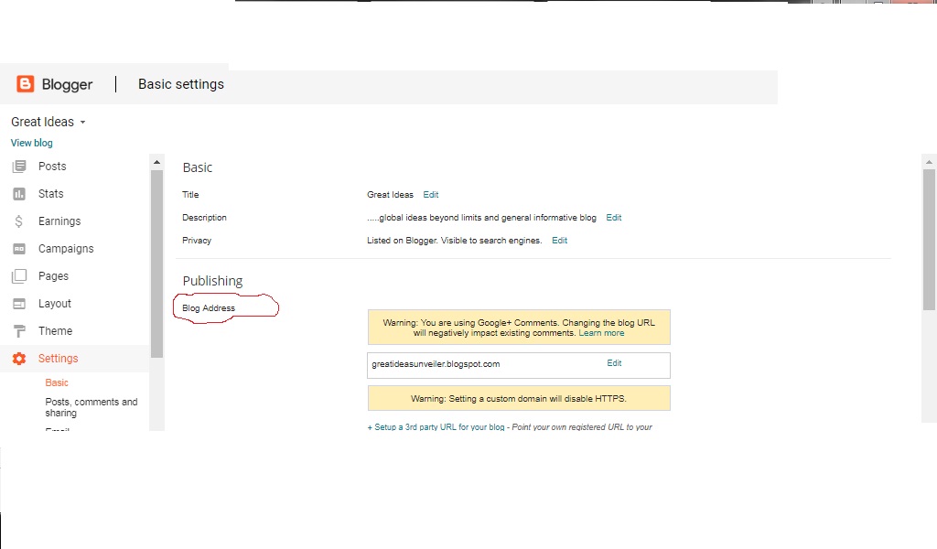937x549 pixels.
Task: Click the main page scrollbar thumb
Action: pos(929,240)
